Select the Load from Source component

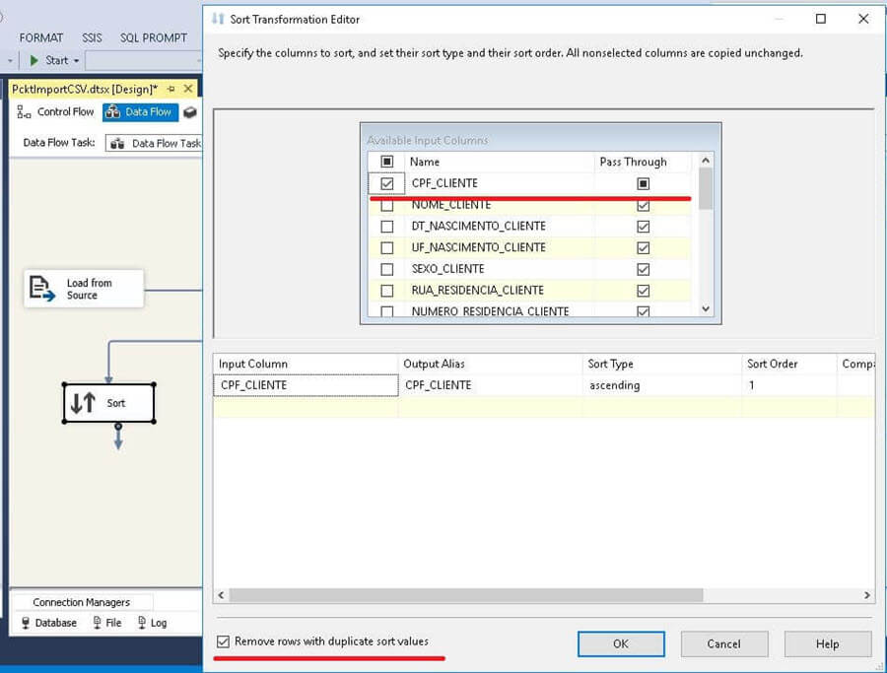tap(84, 289)
